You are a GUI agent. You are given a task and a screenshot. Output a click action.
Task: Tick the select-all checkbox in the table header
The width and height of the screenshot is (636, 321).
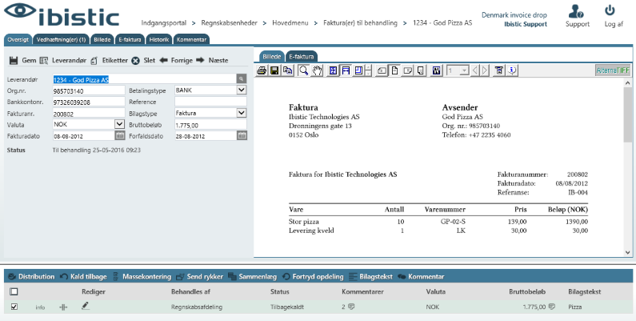coord(14,291)
